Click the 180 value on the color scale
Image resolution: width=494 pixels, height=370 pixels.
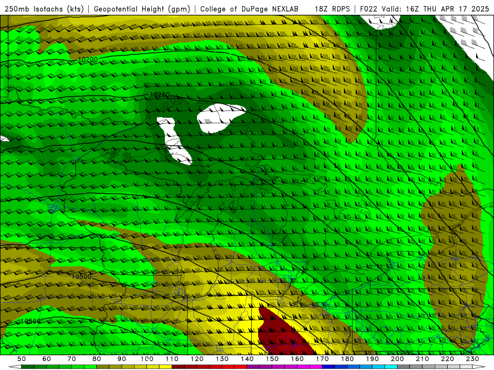point(347,359)
